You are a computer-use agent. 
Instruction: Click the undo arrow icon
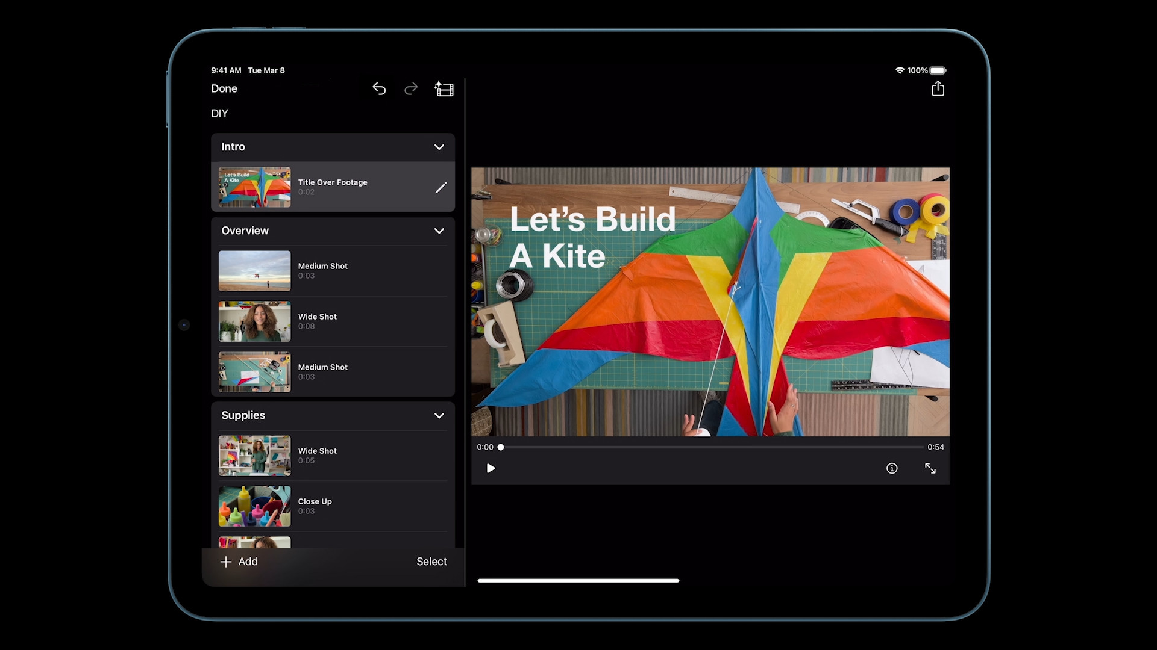click(x=379, y=89)
